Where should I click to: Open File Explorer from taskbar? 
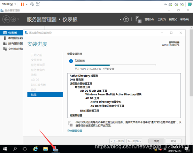45,149
